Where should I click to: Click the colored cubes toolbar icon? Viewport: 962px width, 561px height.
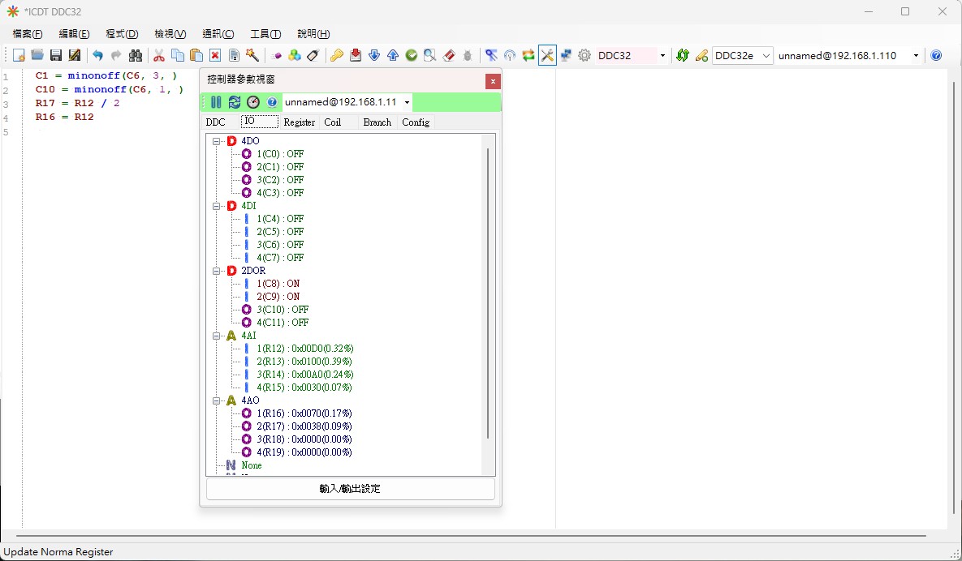point(295,55)
